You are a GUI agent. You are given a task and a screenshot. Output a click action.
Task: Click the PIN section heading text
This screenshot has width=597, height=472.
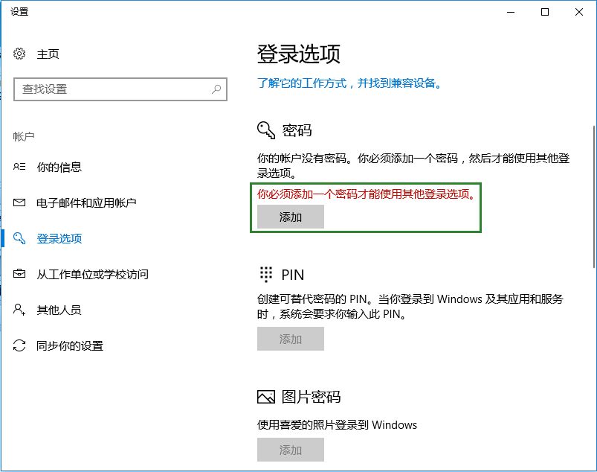[293, 275]
